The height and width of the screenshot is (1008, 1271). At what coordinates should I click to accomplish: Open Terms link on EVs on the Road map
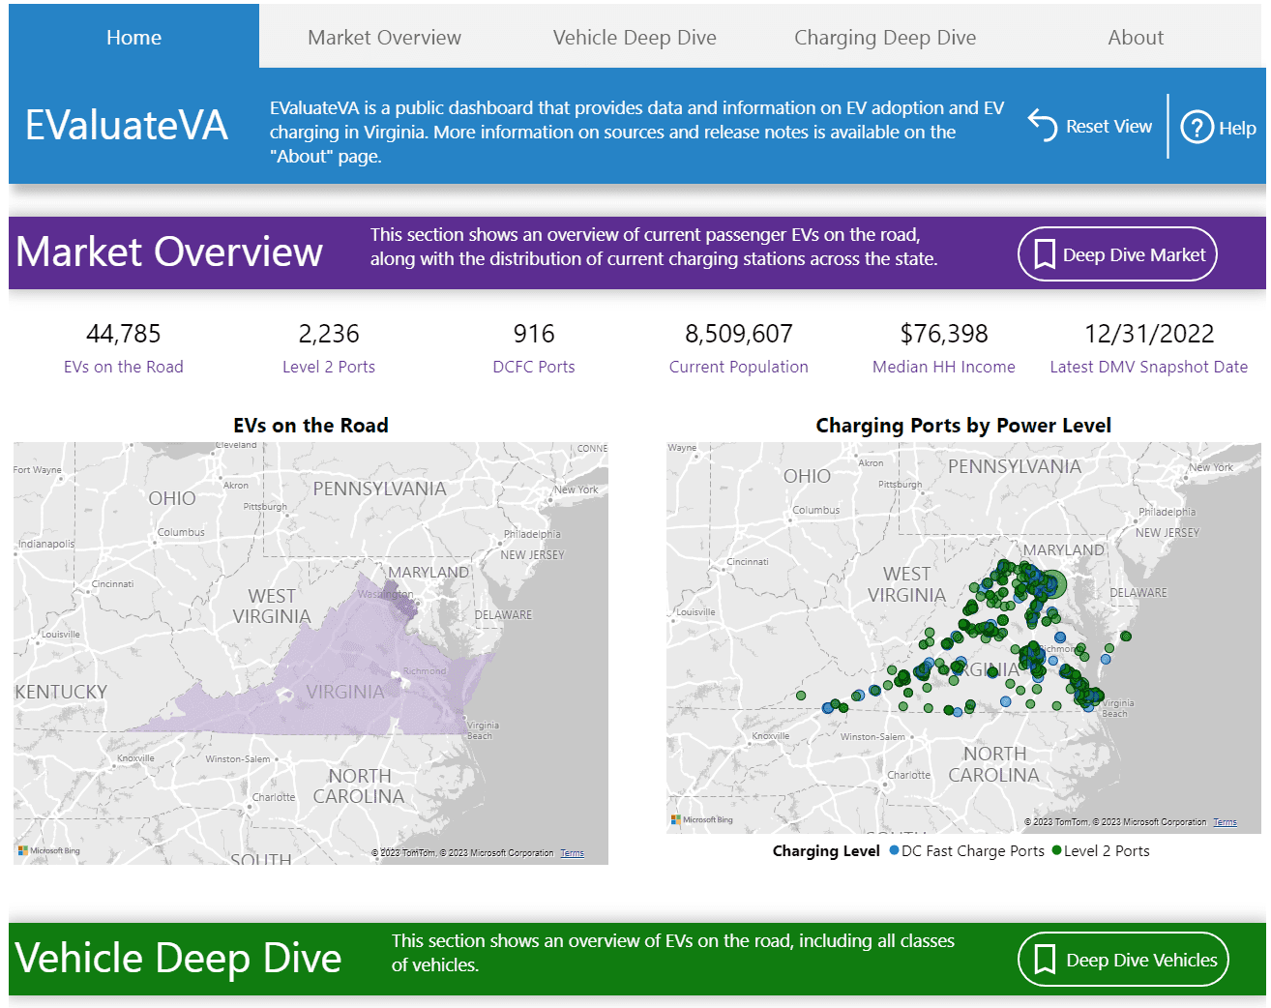tap(572, 853)
